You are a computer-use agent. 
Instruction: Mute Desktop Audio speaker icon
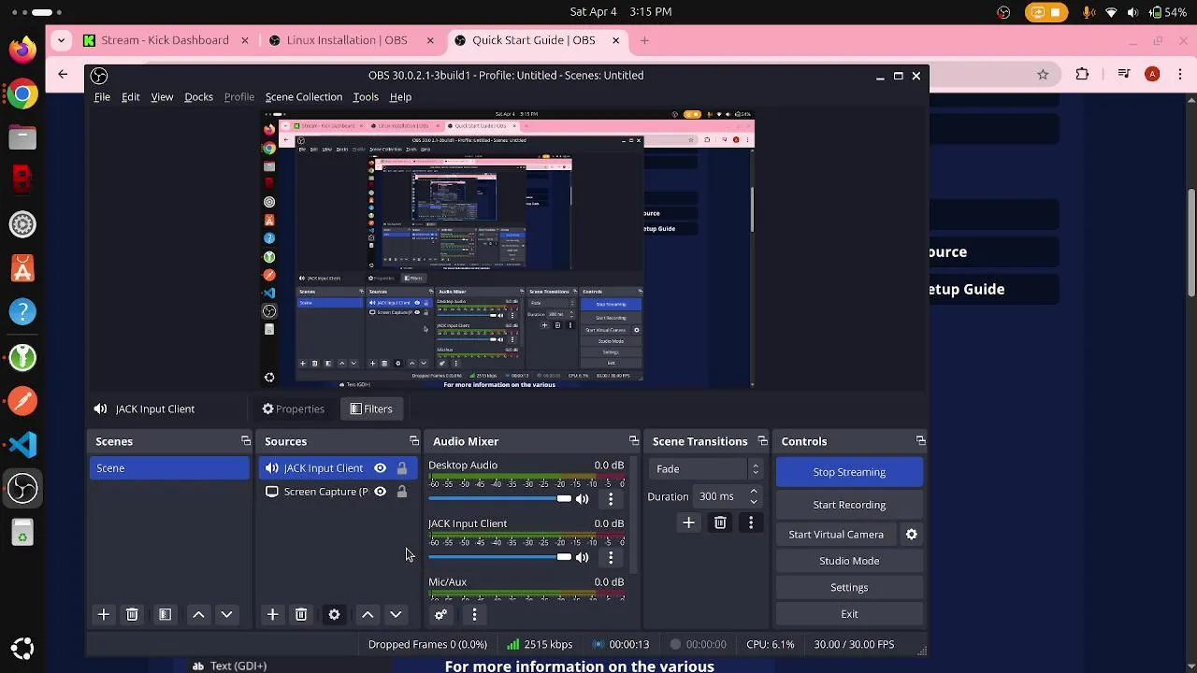click(x=582, y=499)
